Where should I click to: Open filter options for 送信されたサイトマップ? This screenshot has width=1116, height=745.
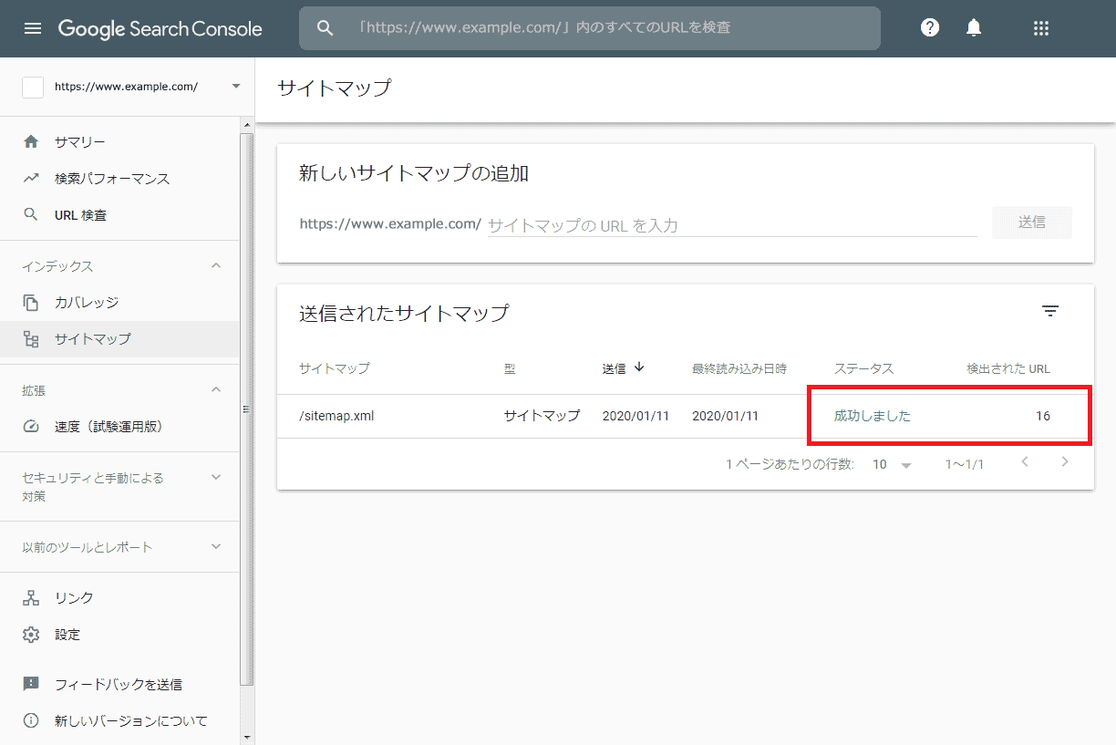click(1050, 311)
